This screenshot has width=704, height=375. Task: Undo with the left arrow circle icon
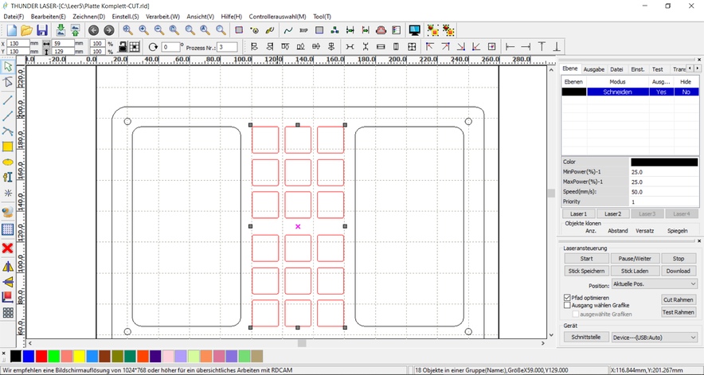[93, 30]
